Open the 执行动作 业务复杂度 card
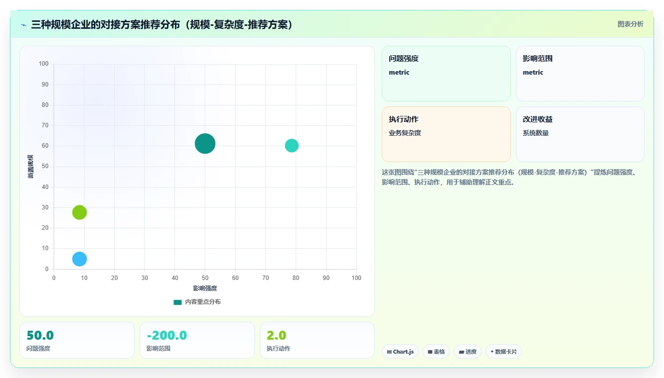Screen dimensions: 664x378 tap(446, 134)
